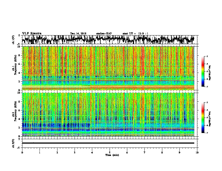
Task: Click the "VLF Spectra" plot title
Action: [x=32, y=34]
